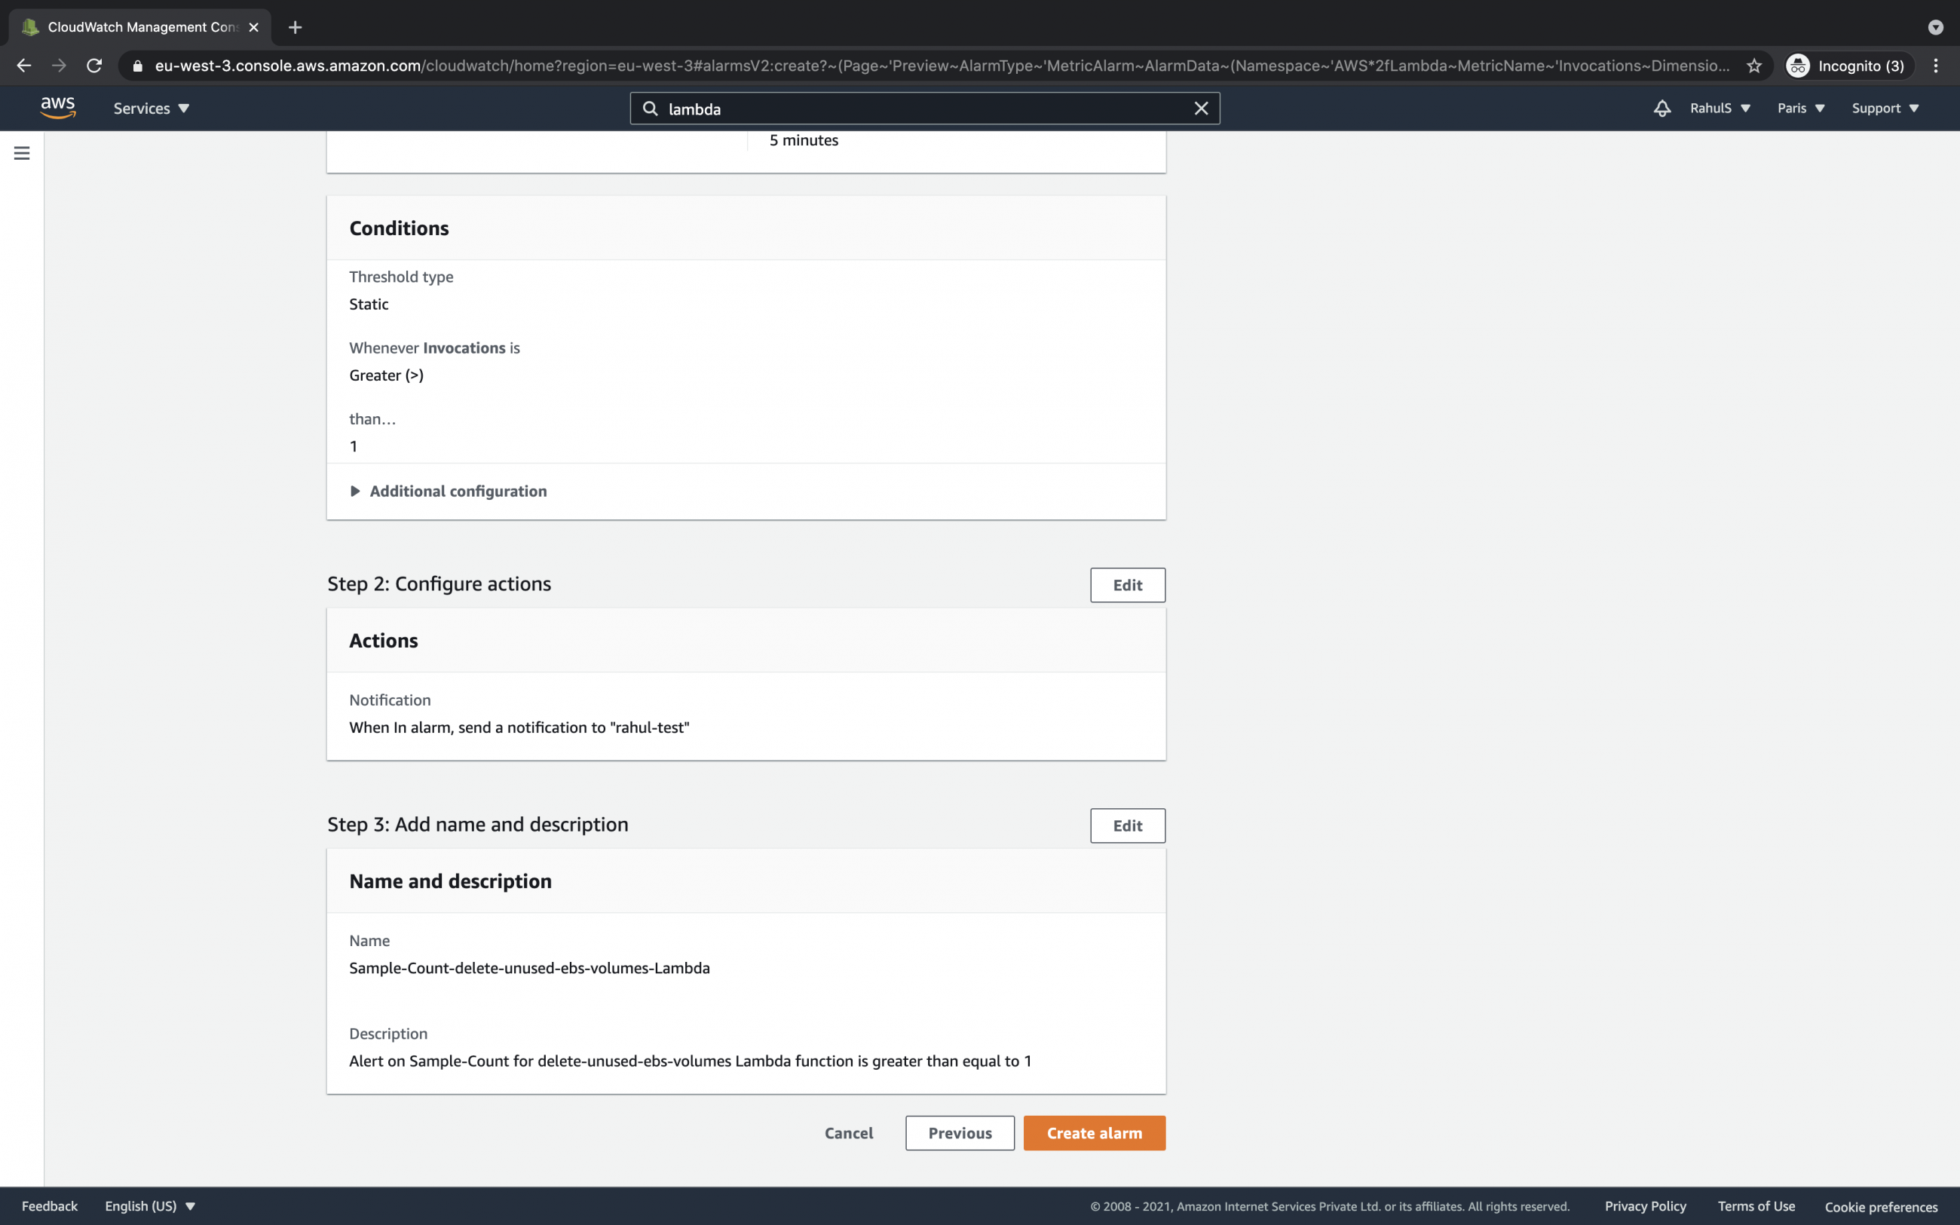Click the magnifier icon in the search bar
The width and height of the screenshot is (1960, 1225).
(x=652, y=108)
